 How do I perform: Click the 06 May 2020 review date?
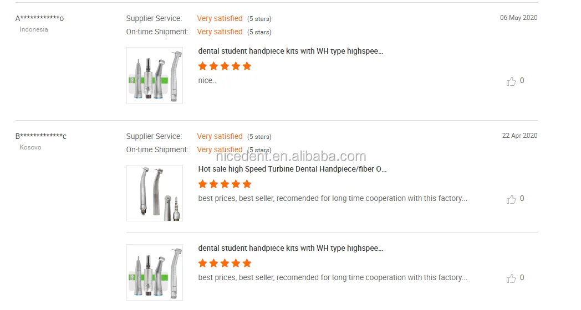pyautogui.click(x=518, y=18)
